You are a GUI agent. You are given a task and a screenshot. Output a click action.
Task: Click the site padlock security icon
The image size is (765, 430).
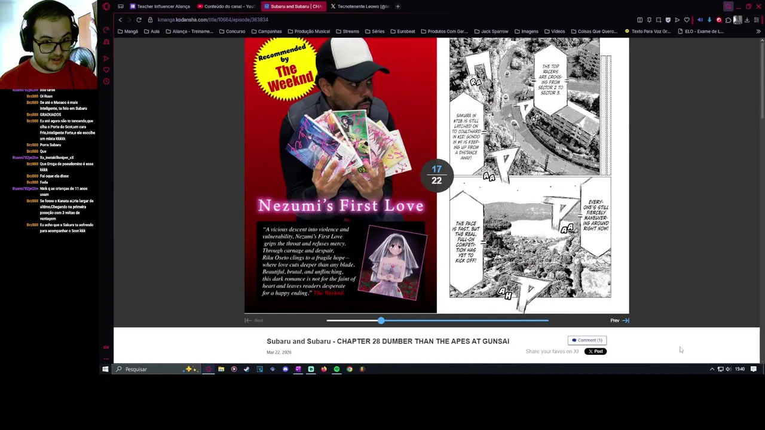point(150,20)
